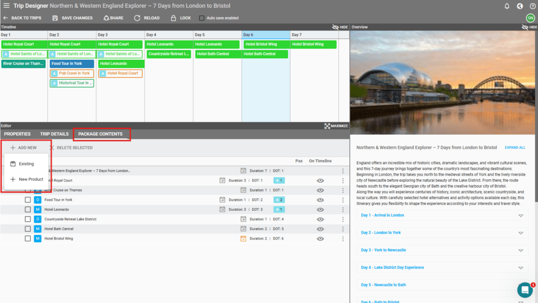Open calendar icon for Hotel Bath Central row
The height and width of the screenshot is (303, 538).
pyautogui.click(x=243, y=229)
